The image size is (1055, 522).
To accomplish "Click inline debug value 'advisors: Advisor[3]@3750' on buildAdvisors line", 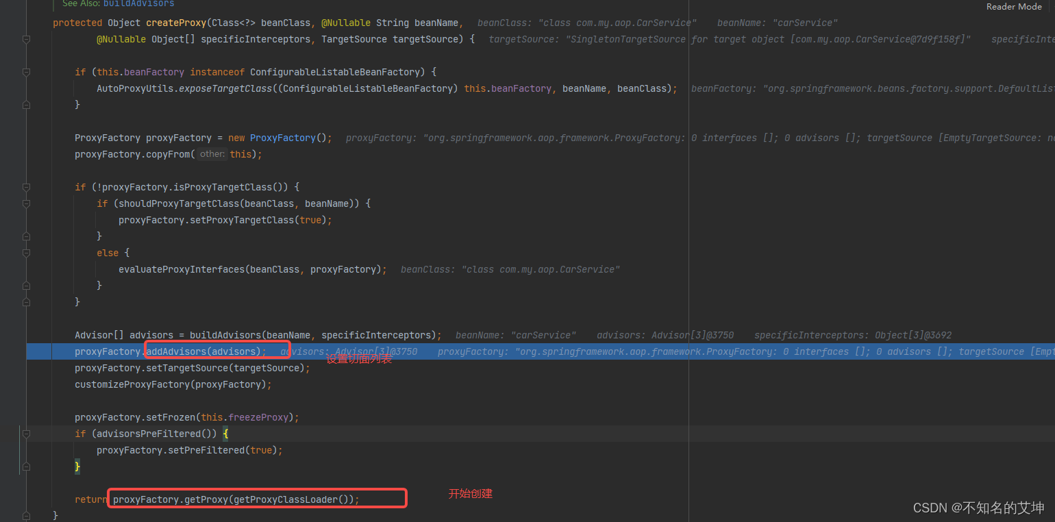I will click(x=665, y=335).
